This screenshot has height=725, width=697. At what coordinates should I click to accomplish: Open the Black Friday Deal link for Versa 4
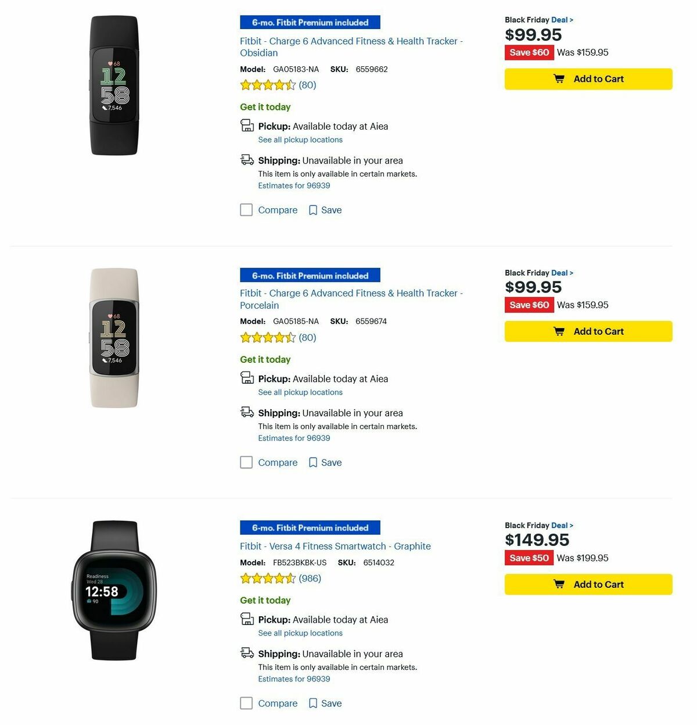(x=560, y=525)
